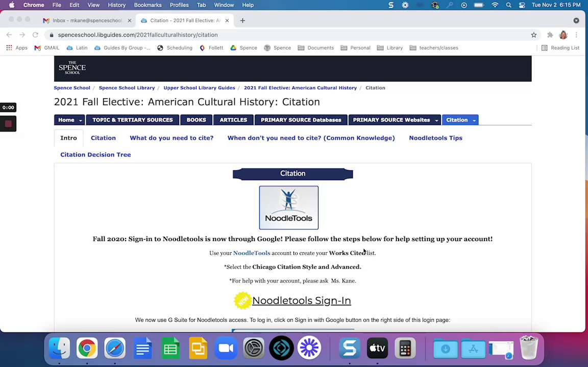Open the Personal bookmark folder
This screenshot has width=588, height=367.
[x=355, y=48]
